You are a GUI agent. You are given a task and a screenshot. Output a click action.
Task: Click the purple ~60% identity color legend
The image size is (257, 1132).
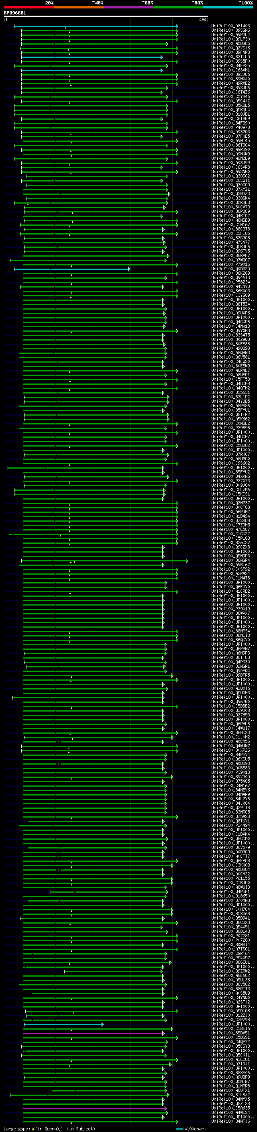[x=129, y=7]
